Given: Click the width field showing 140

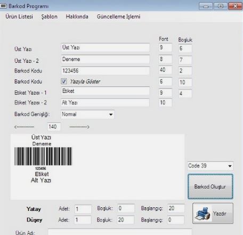Looking at the screenshot, I should pos(54,127).
